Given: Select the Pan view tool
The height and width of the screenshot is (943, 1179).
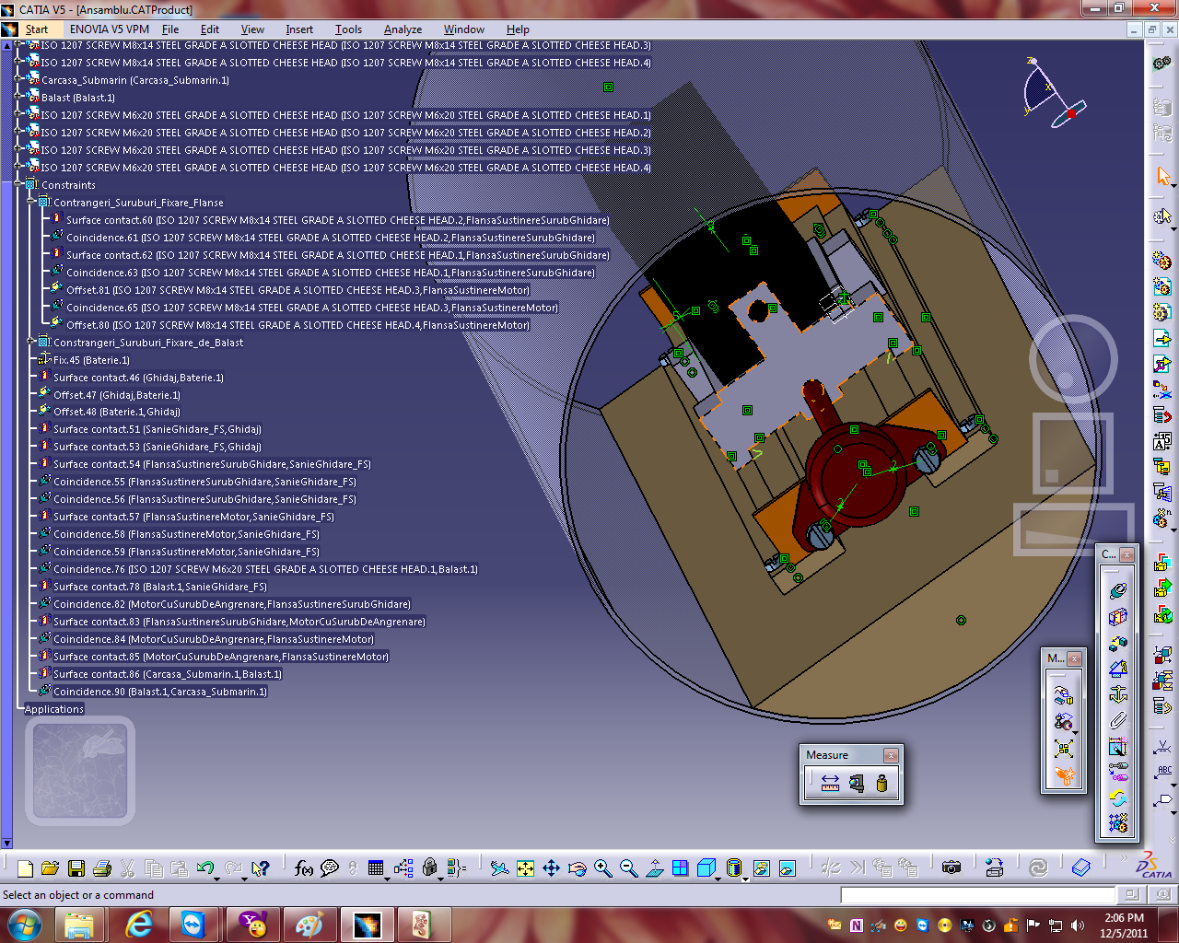Looking at the screenshot, I should (552, 867).
